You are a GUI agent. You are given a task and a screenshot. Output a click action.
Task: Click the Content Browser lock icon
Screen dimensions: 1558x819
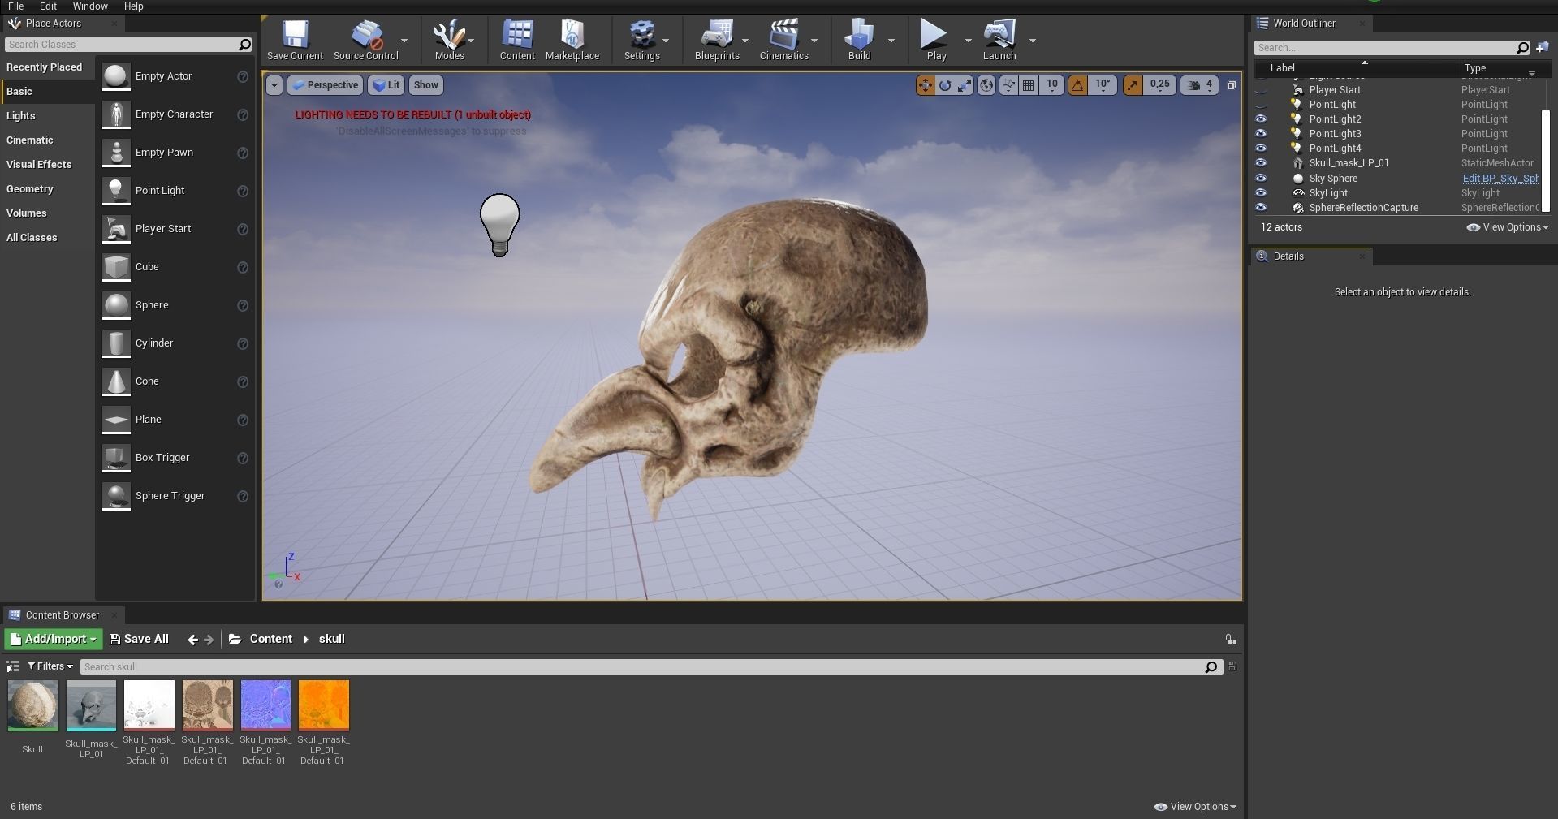pos(1231,640)
